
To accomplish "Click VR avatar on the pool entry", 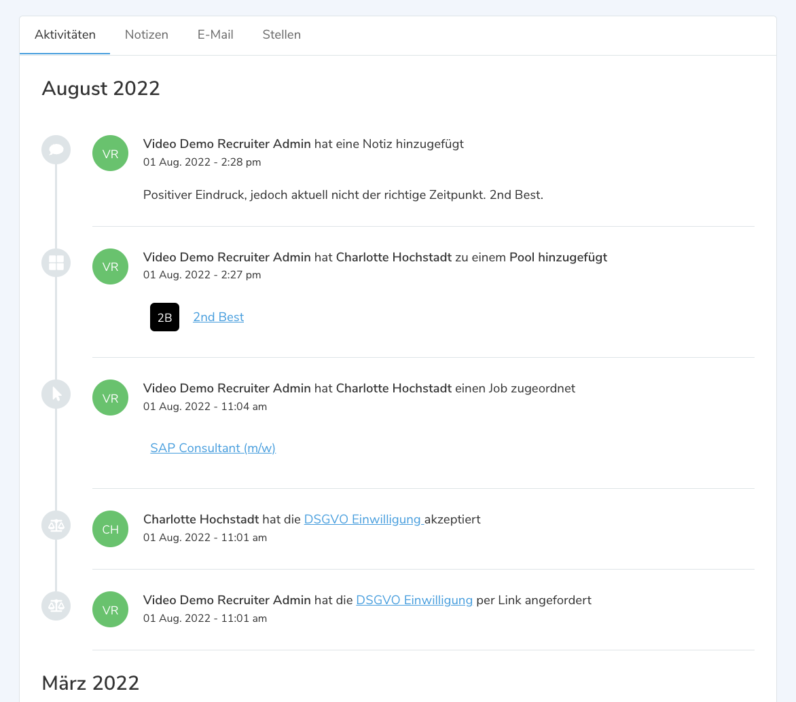I will tap(110, 267).
